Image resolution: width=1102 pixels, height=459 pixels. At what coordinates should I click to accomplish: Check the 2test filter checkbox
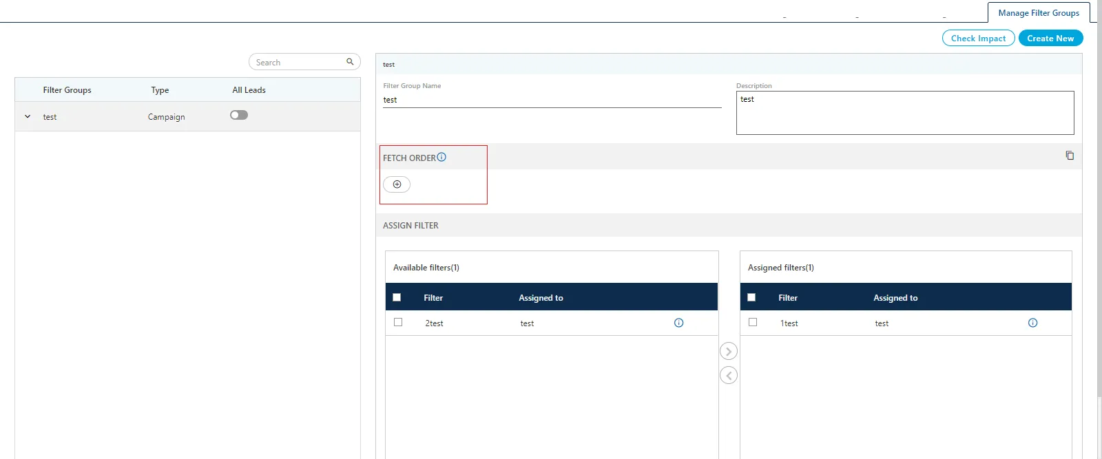398,322
